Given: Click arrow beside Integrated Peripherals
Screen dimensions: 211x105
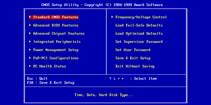Looking at the screenshot, I should pyautogui.click(x=30, y=41).
